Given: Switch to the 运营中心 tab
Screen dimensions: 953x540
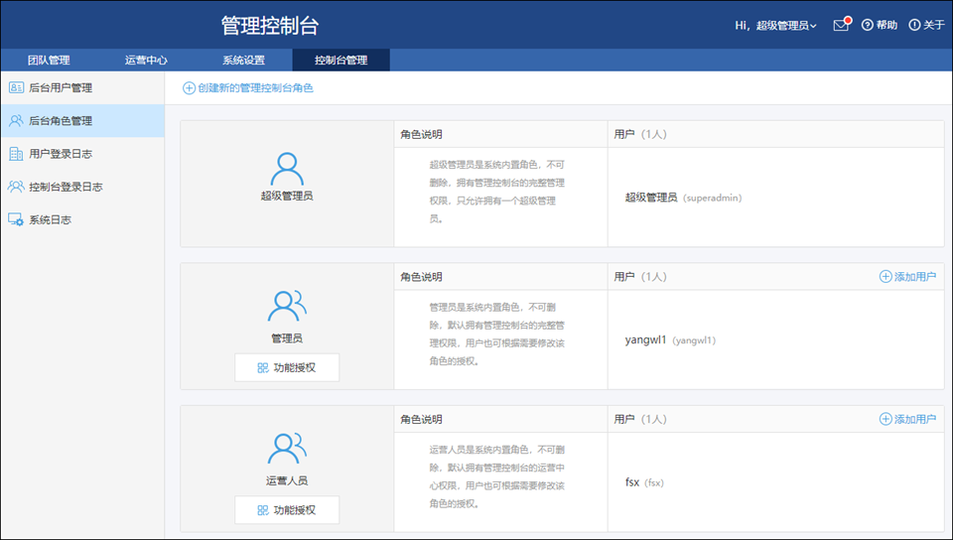Looking at the screenshot, I should [x=146, y=61].
